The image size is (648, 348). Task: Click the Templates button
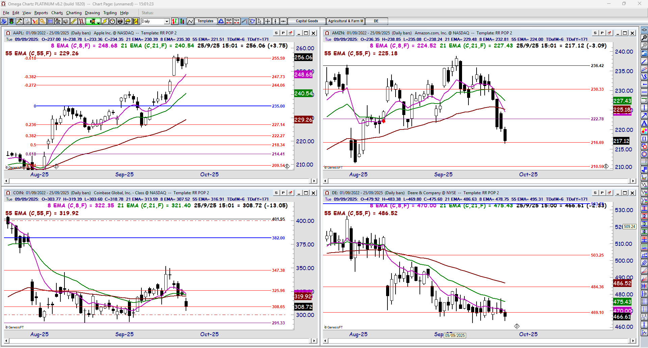pos(205,21)
